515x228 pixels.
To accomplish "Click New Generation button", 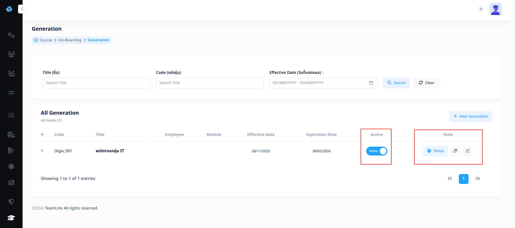I will coord(470,116).
